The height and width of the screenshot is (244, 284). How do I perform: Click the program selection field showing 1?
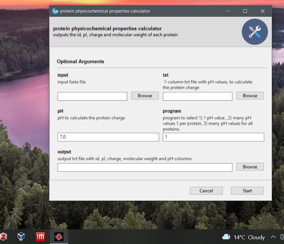pos(213,137)
